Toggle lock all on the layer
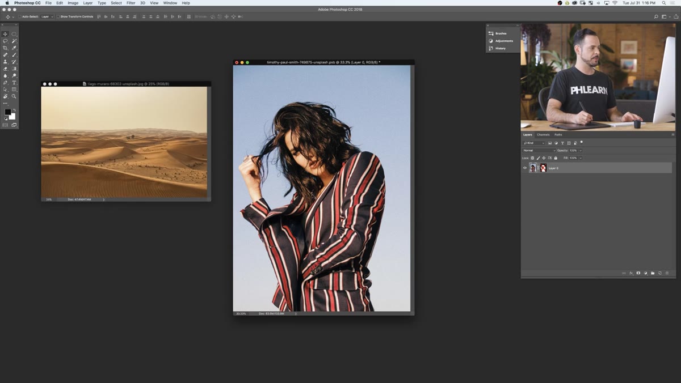The image size is (681, 383). [x=556, y=158]
